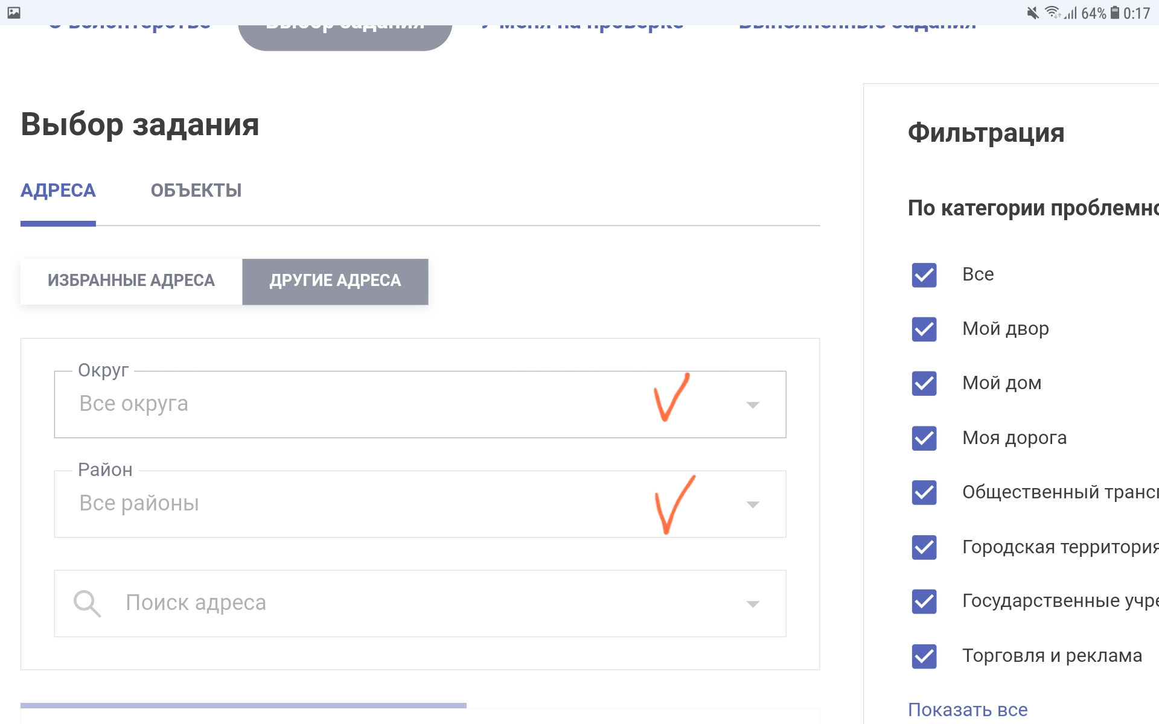Switch to the ОБЪЕКТЫ tab
Viewport: 1159px width, 724px height.
[x=196, y=191]
